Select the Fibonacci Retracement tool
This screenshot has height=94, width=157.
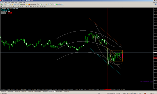pyautogui.click(x=16, y=6)
